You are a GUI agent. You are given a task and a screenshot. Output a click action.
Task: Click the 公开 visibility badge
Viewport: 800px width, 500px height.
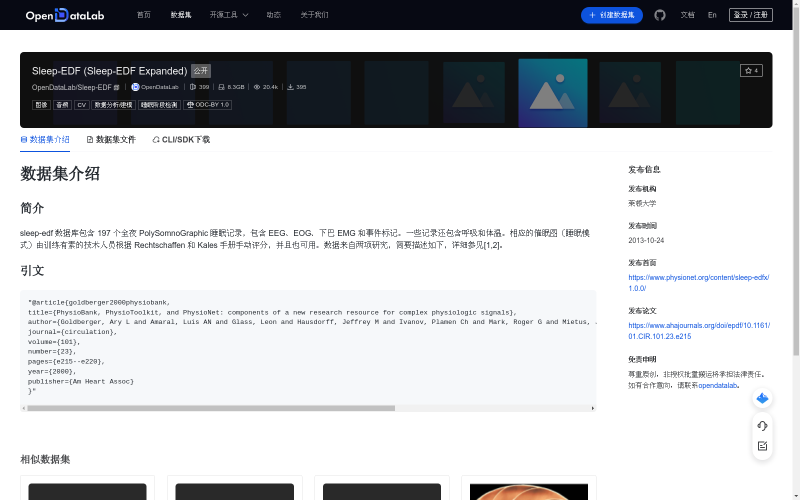[x=201, y=71]
